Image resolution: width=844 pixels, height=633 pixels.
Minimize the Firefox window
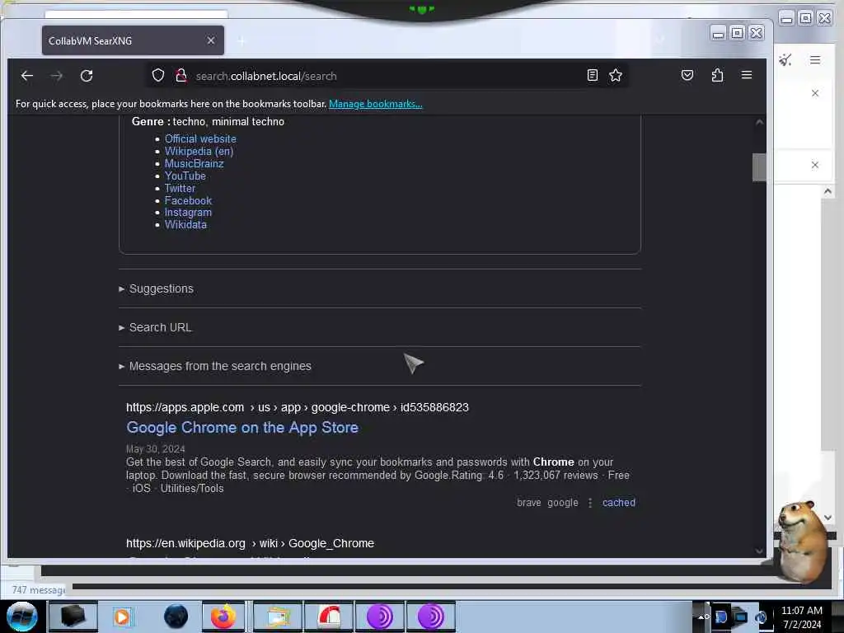pyautogui.click(x=718, y=33)
